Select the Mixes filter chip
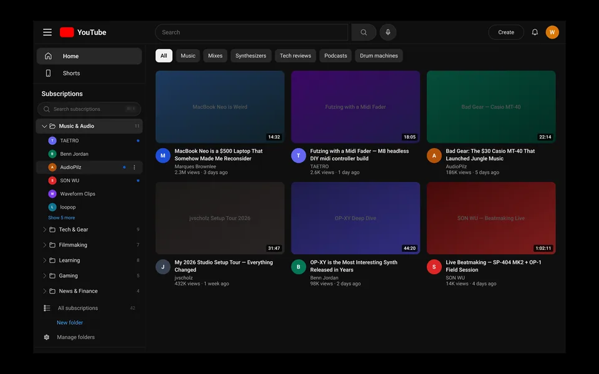 click(215, 55)
